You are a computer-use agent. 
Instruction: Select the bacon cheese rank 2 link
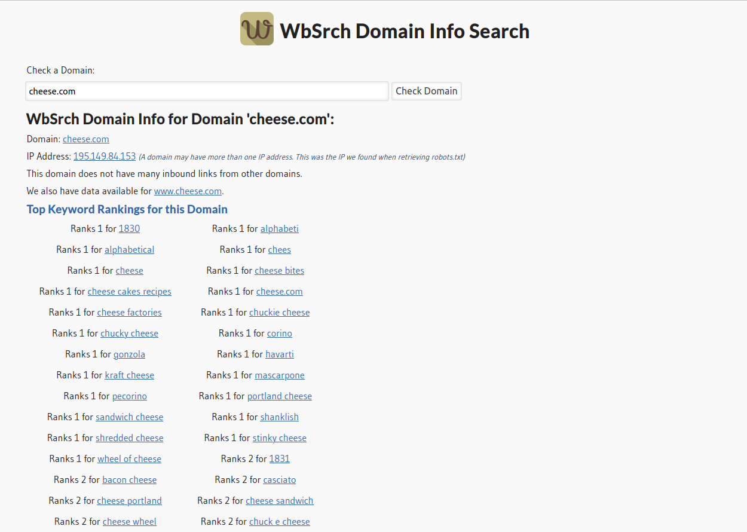coord(129,479)
